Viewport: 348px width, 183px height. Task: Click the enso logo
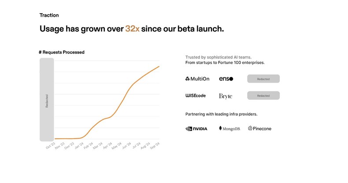tap(226, 79)
